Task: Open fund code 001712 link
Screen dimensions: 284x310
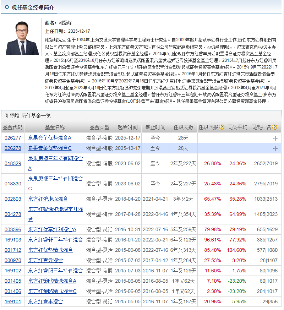Action: click(x=13, y=250)
